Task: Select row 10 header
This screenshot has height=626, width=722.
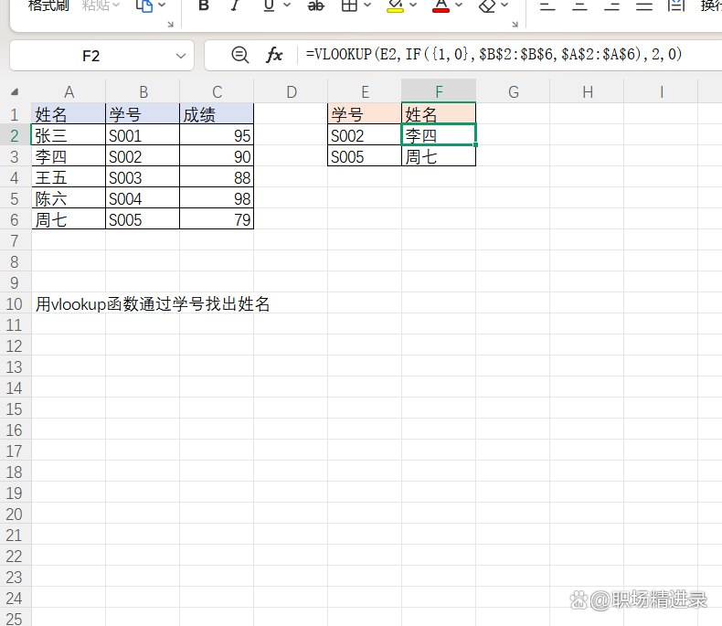Action: [15, 303]
